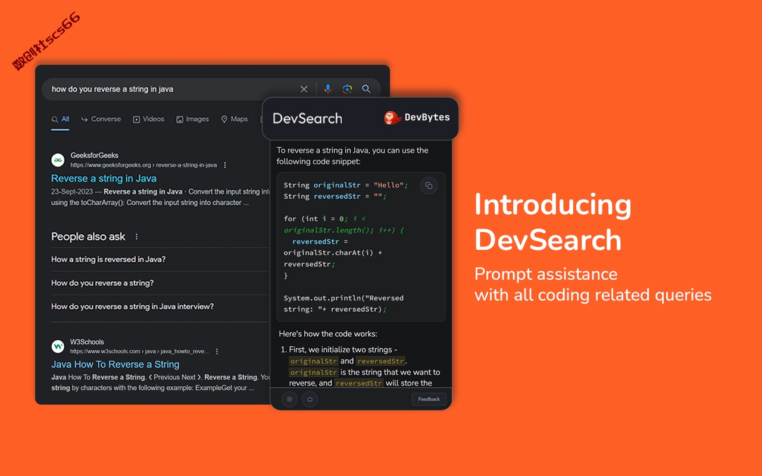Click the W3Schools site favicon

point(58,346)
